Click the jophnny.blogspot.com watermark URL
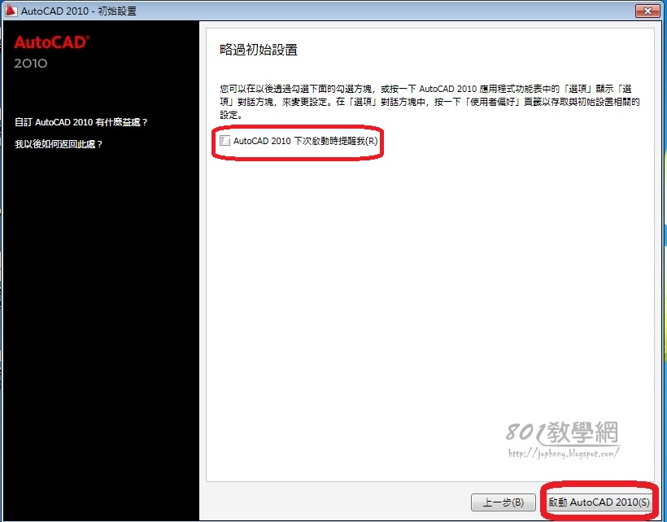667x522 pixels. [563, 454]
